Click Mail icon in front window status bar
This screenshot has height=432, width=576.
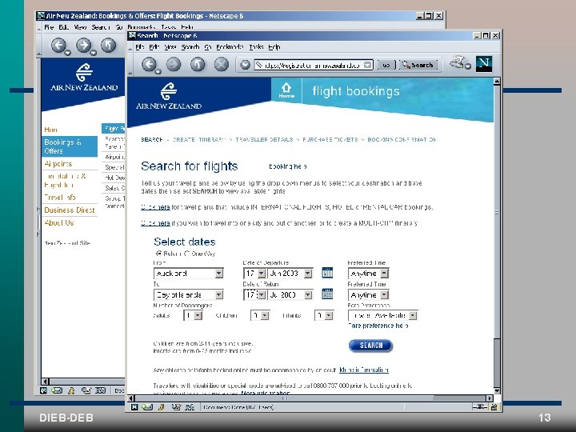coord(147,407)
